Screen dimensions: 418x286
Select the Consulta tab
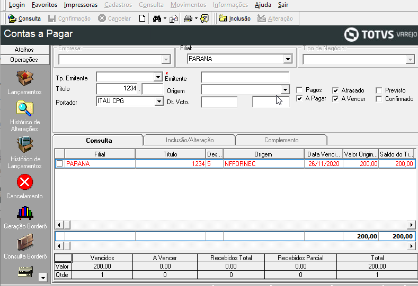[x=99, y=141]
